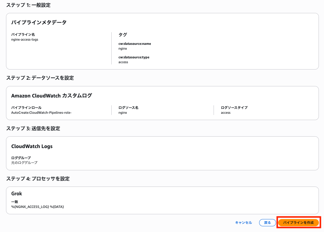This screenshot has height=232, width=324.
Task: Click the キャンセル link
Action: coord(243,223)
